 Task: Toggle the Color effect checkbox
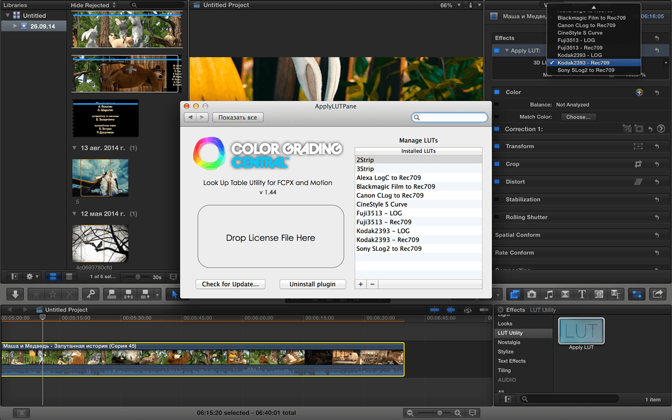(x=497, y=92)
